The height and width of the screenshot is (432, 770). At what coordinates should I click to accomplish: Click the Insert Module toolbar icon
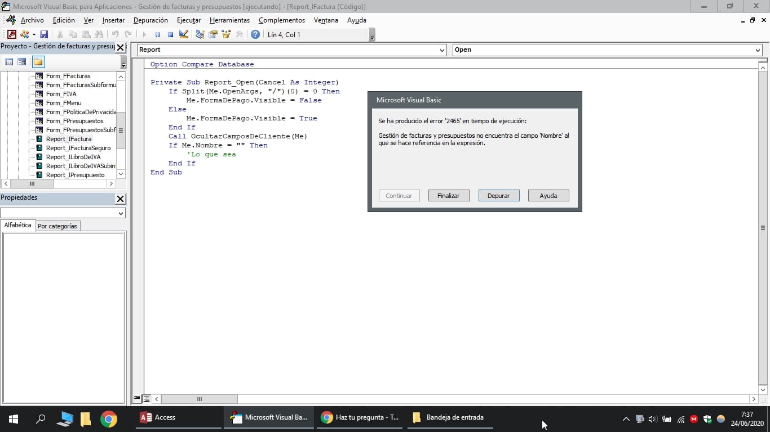click(x=24, y=34)
